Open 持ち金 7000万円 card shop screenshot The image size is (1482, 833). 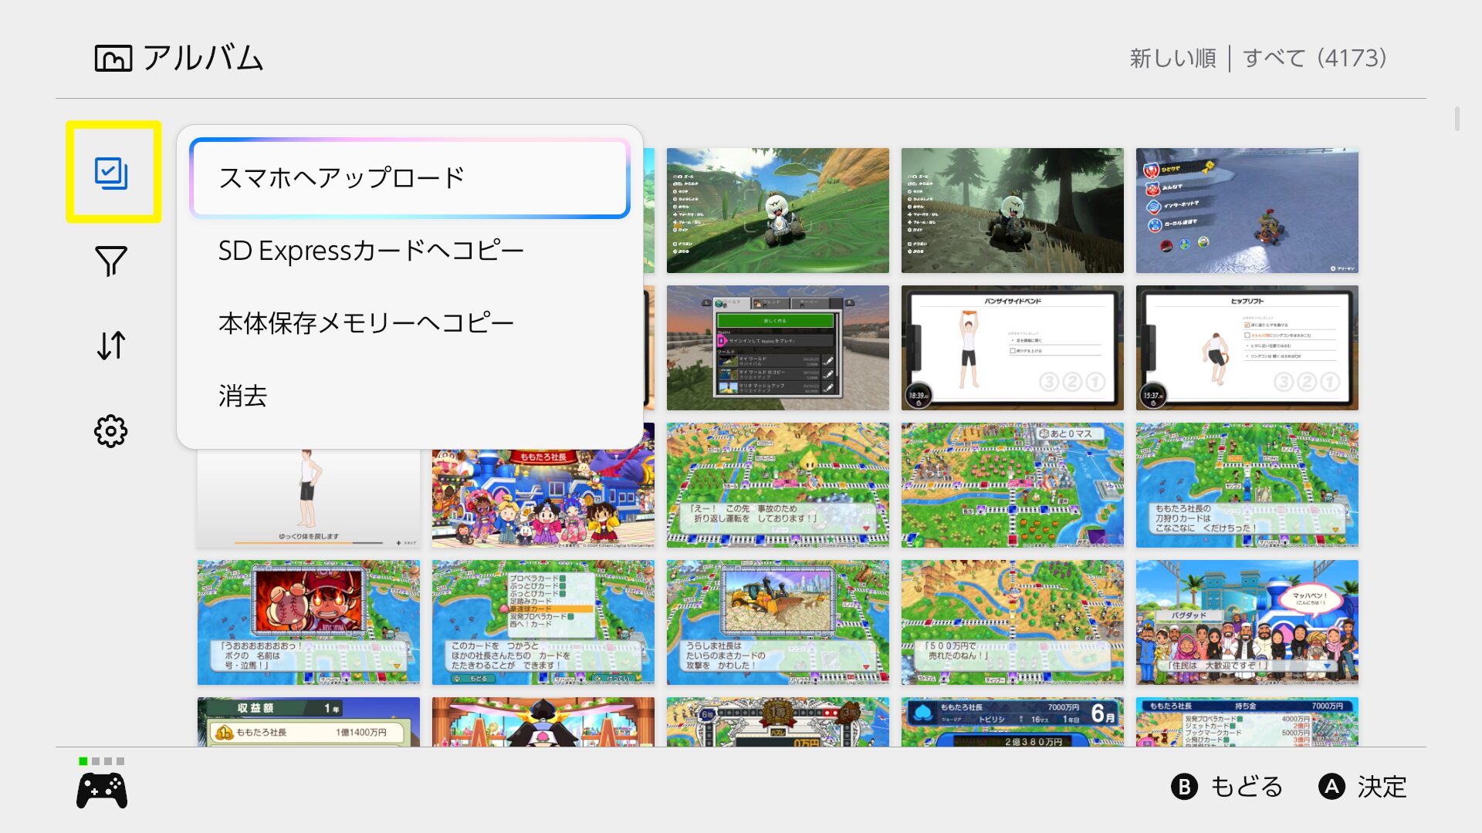coord(1247,722)
